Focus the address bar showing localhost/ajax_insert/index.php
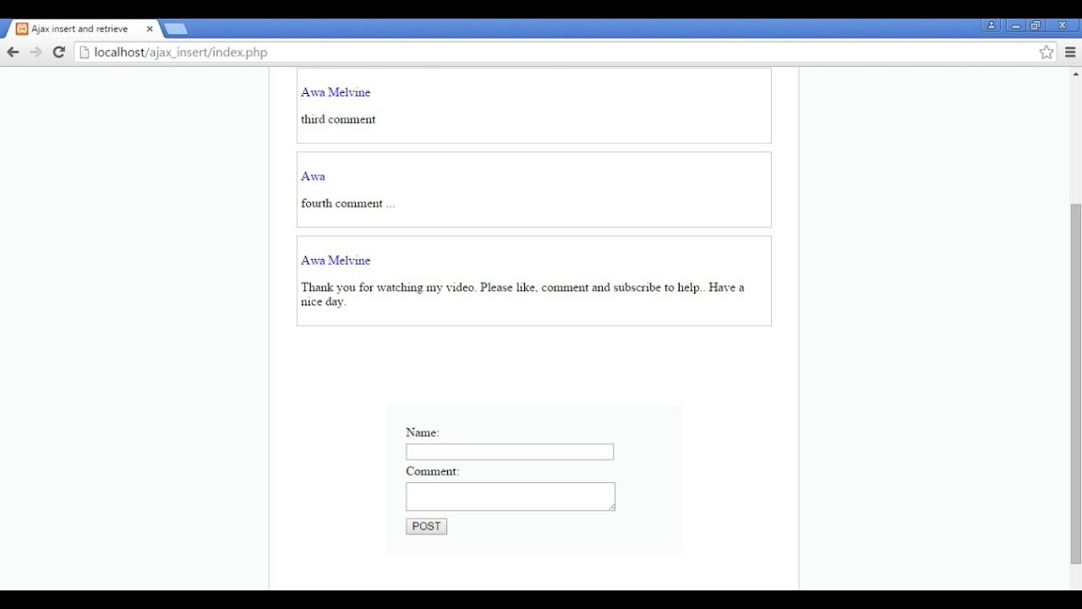The image size is (1082, 609). [565, 52]
